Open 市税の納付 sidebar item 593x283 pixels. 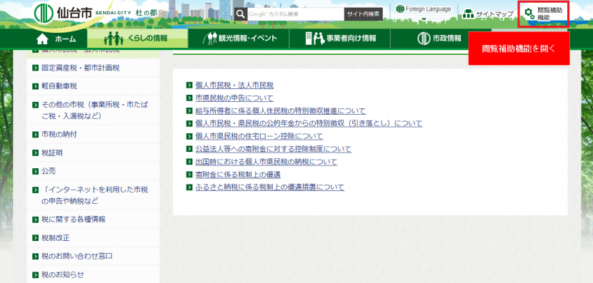click(93, 134)
